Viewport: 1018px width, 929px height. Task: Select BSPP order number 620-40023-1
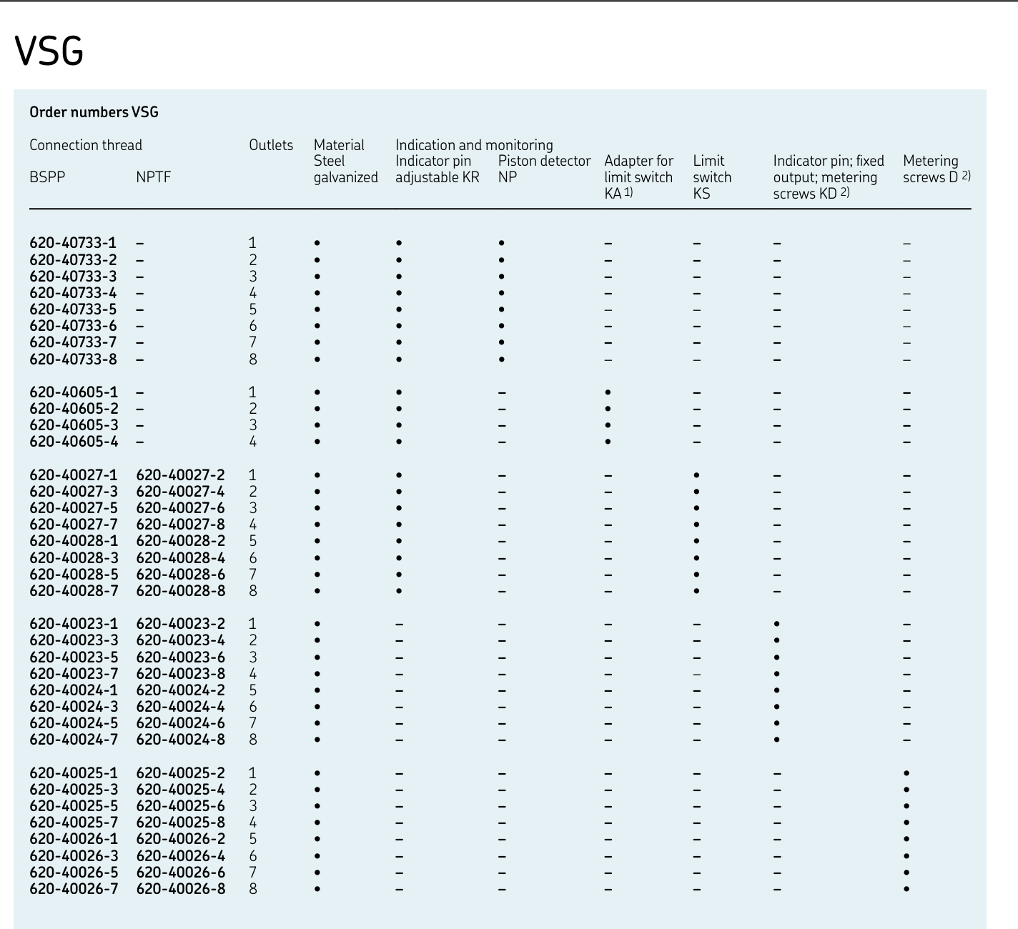tap(74, 624)
